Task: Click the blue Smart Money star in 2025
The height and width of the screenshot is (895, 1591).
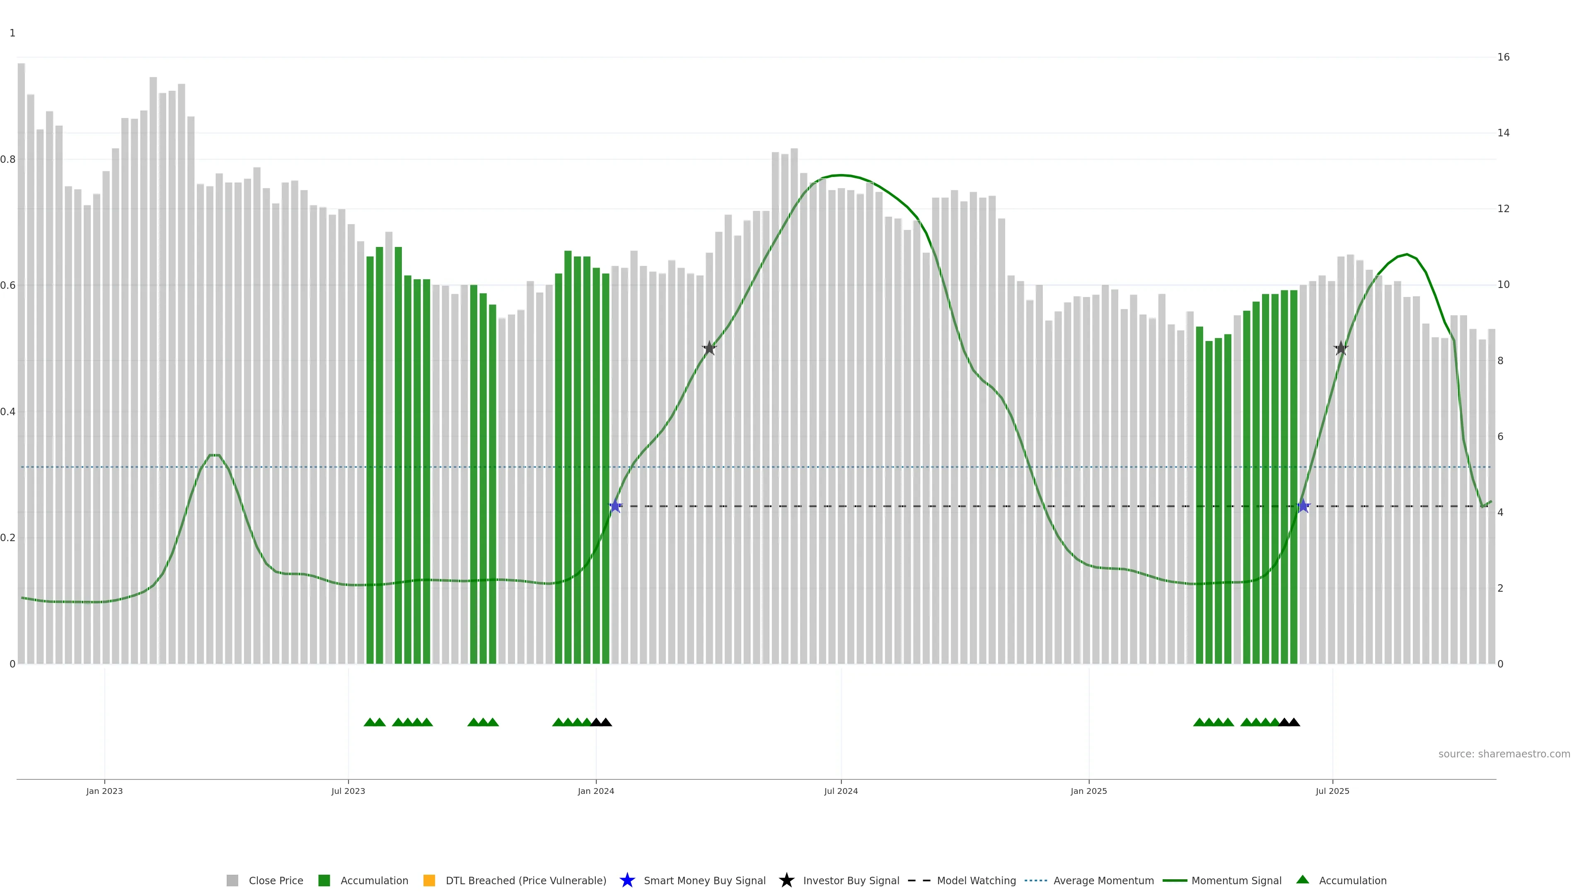Action: pyautogui.click(x=1303, y=506)
